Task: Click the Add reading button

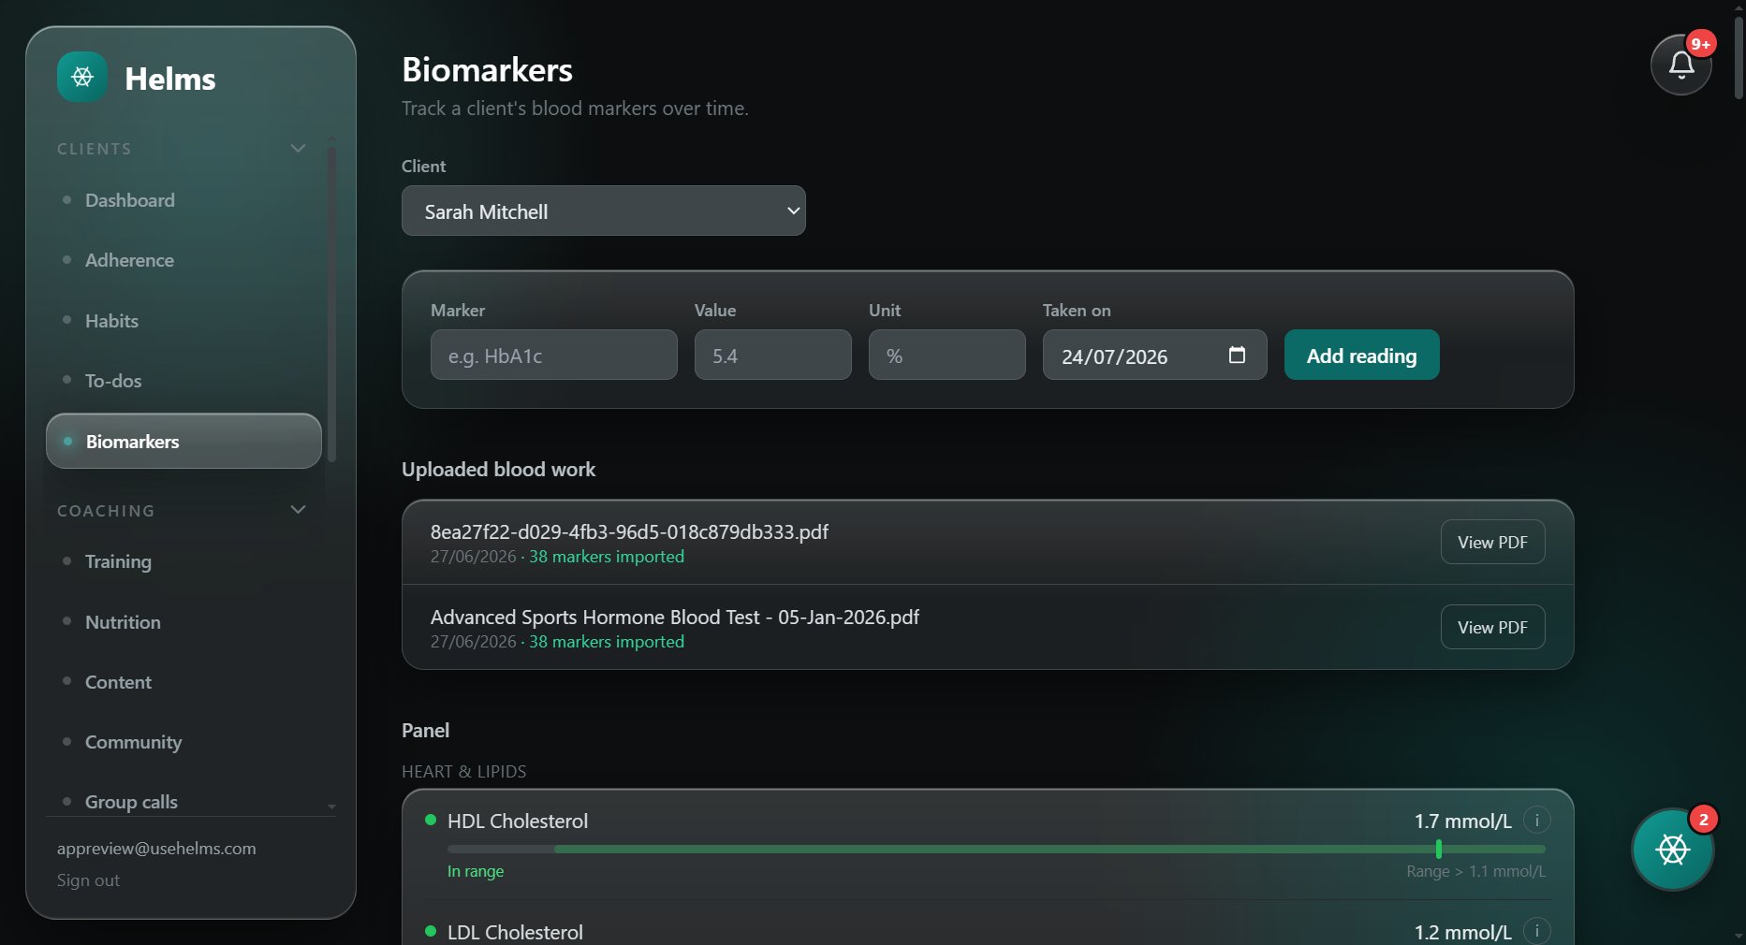Action: (x=1361, y=355)
